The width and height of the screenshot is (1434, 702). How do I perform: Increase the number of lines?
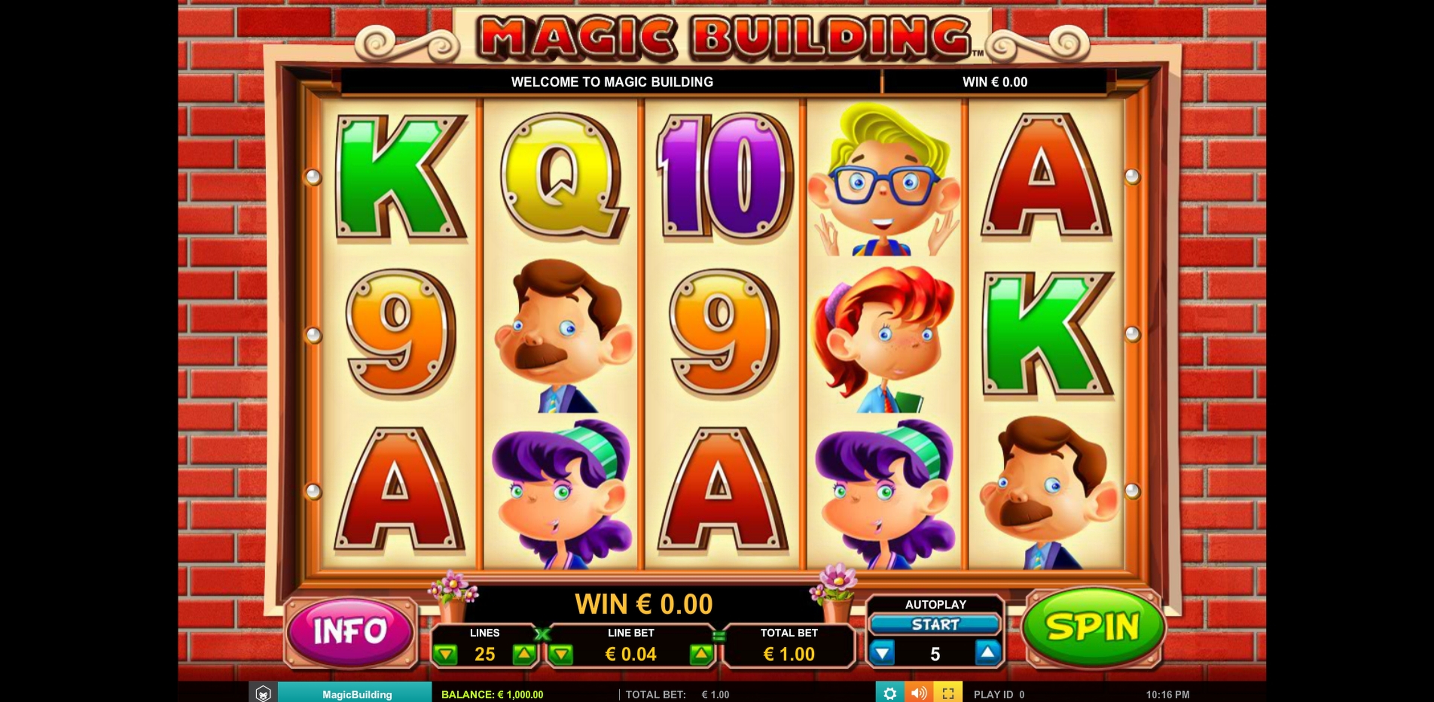(x=524, y=654)
